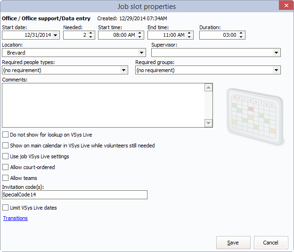The height and width of the screenshot is (252, 294).
Task: Click the calendar illustration icon
Action: tap(255, 114)
